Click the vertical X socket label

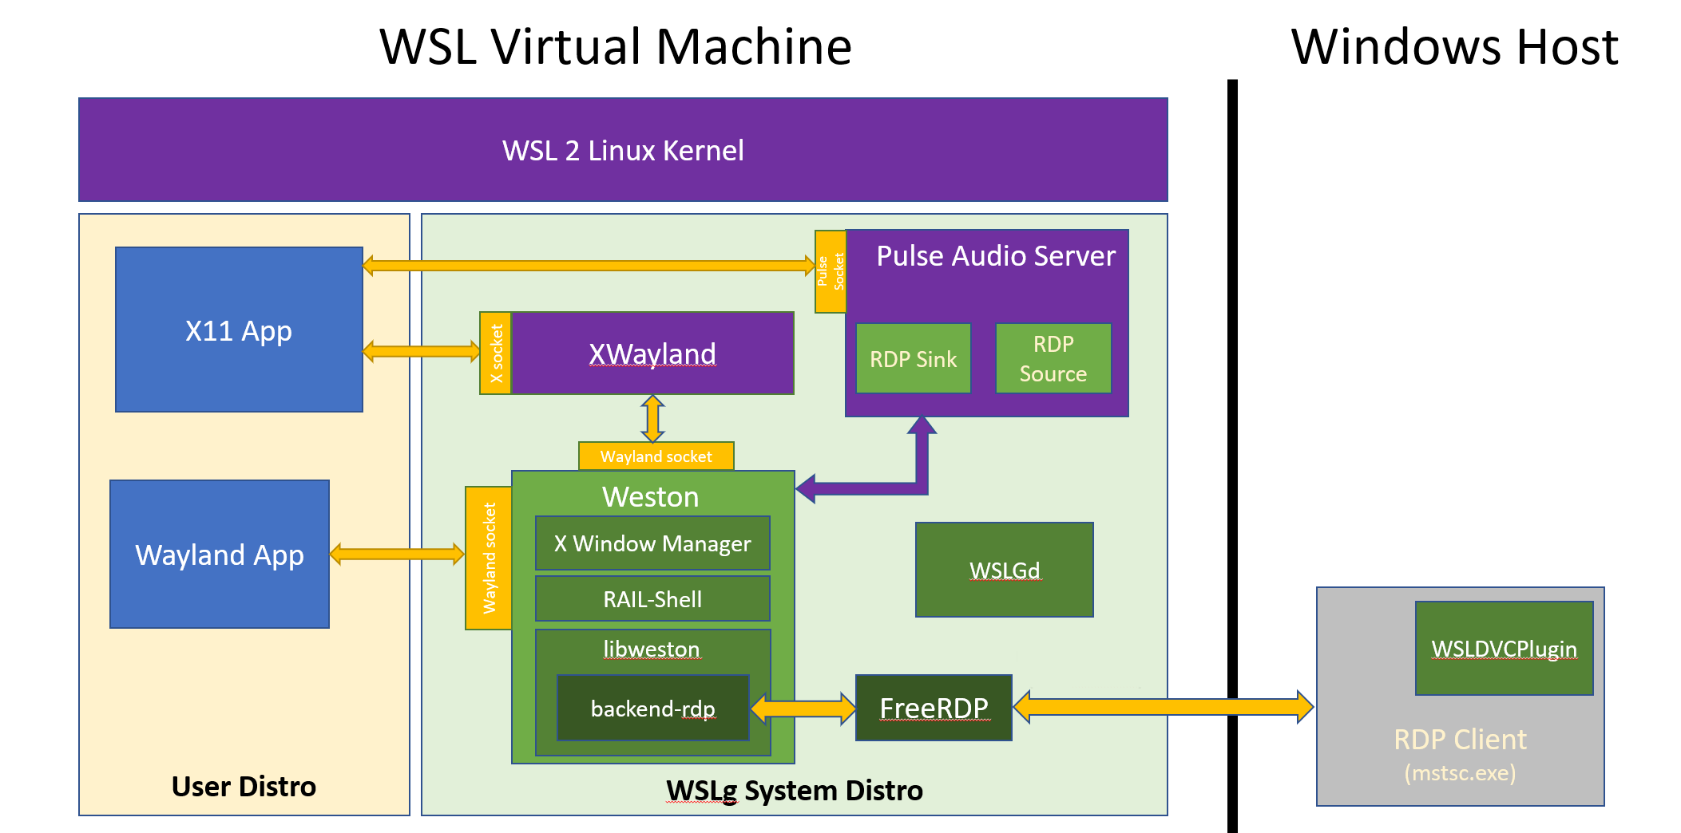[x=496, y=353]
